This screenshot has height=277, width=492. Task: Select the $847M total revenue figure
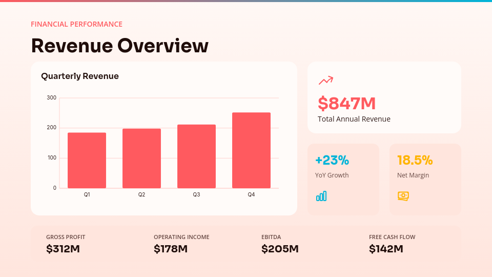[346, 104]
